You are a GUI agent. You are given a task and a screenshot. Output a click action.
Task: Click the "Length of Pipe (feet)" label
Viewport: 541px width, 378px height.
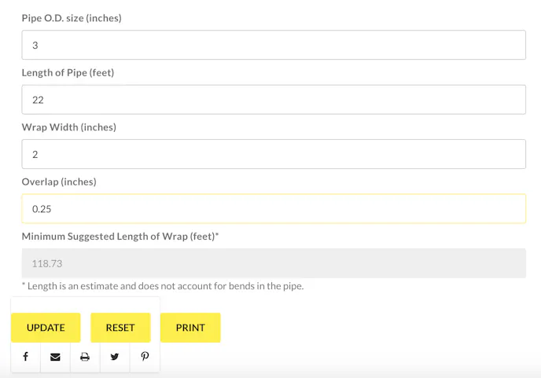(69, 73)
